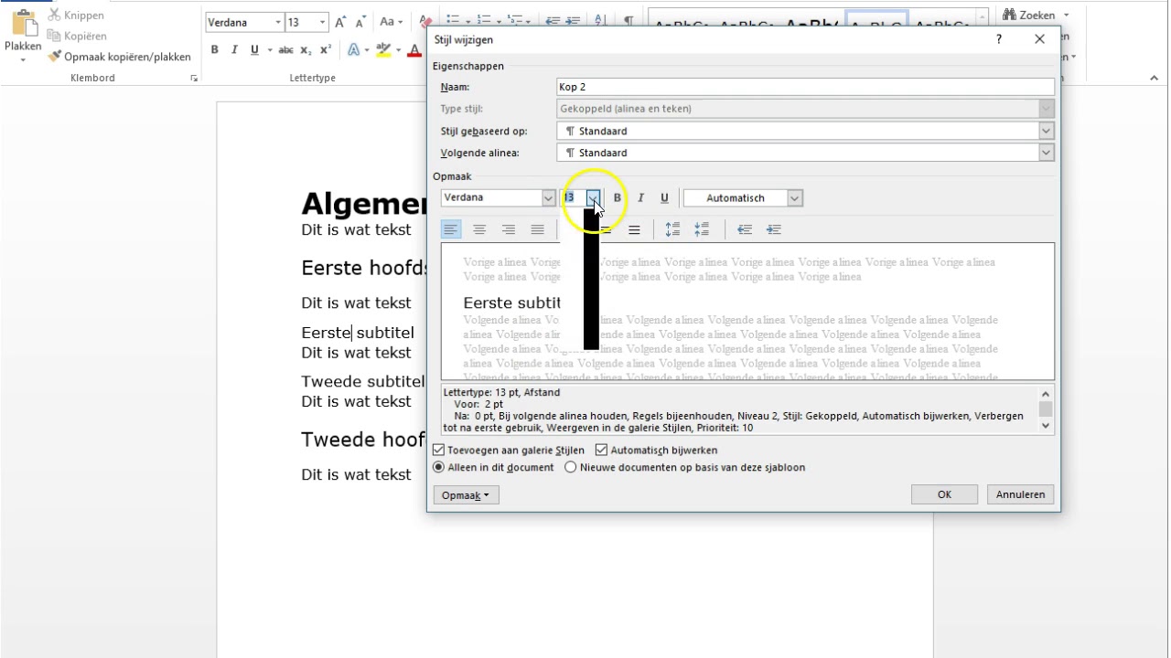Click text effects icon in ribbon
1171x658 pixels.
pyautogui.click(x=355, y=50)
